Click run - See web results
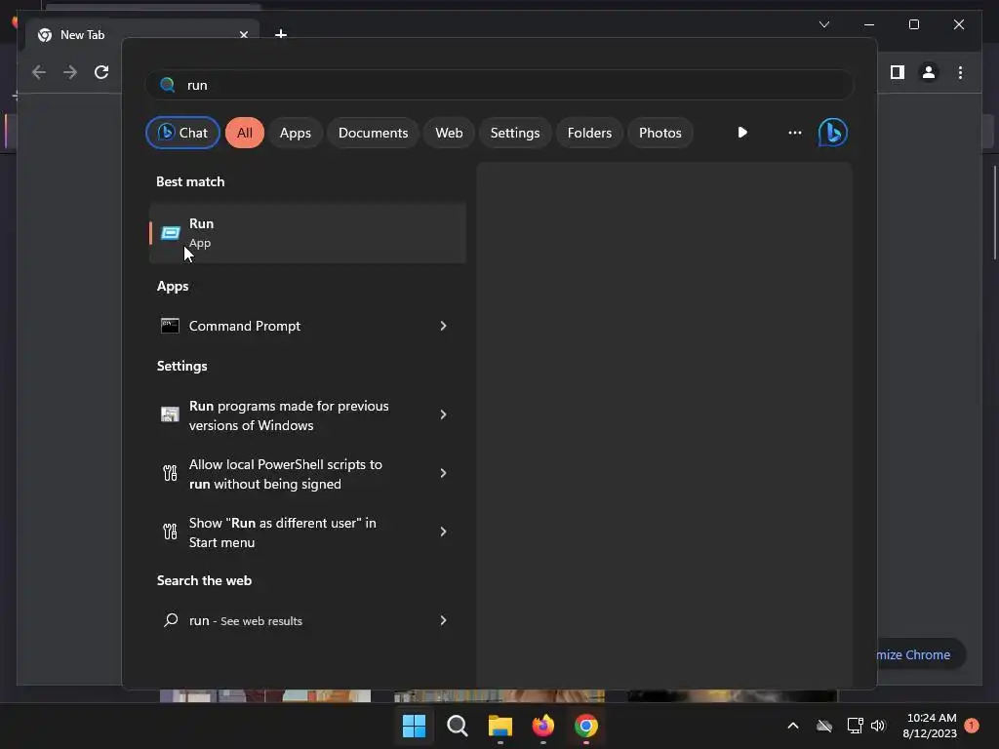999x749 pixels. 307,620
